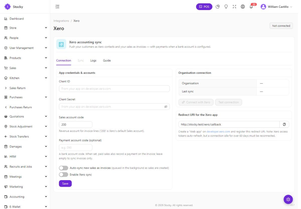Click the Products books icon in the sidebar
Viewport: 301px width, 209px height.
(x=6, y=58)
